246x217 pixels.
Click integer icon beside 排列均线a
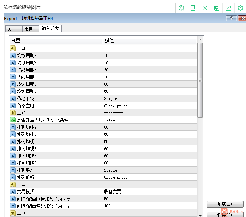(13, 127)
